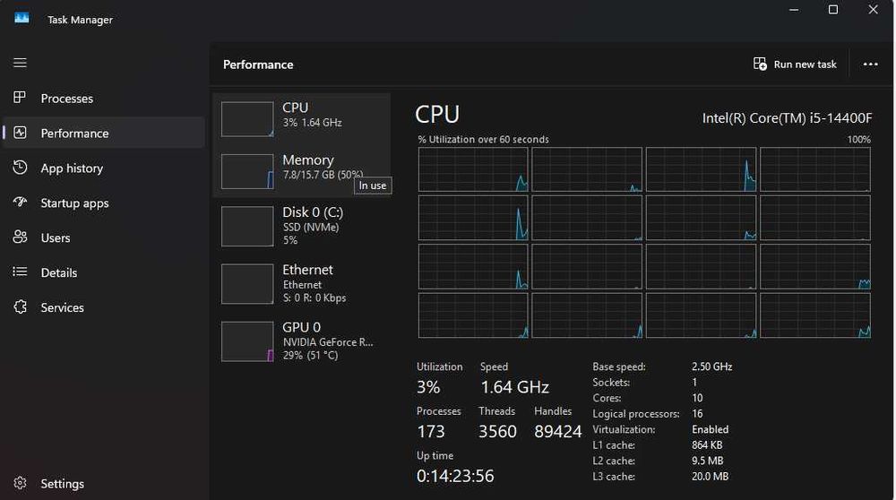Click the Details list icon

tap(21, 272)
